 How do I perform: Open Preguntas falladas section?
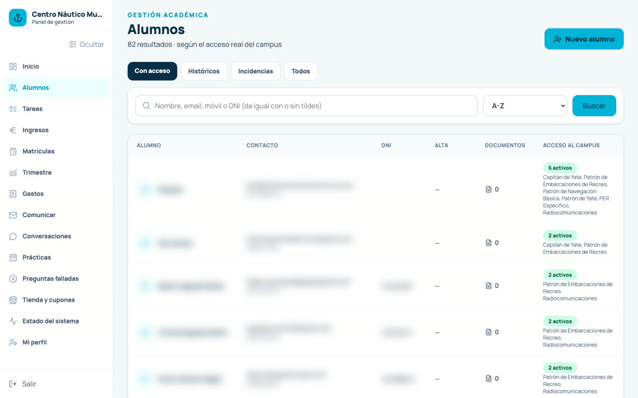(56, 279)
